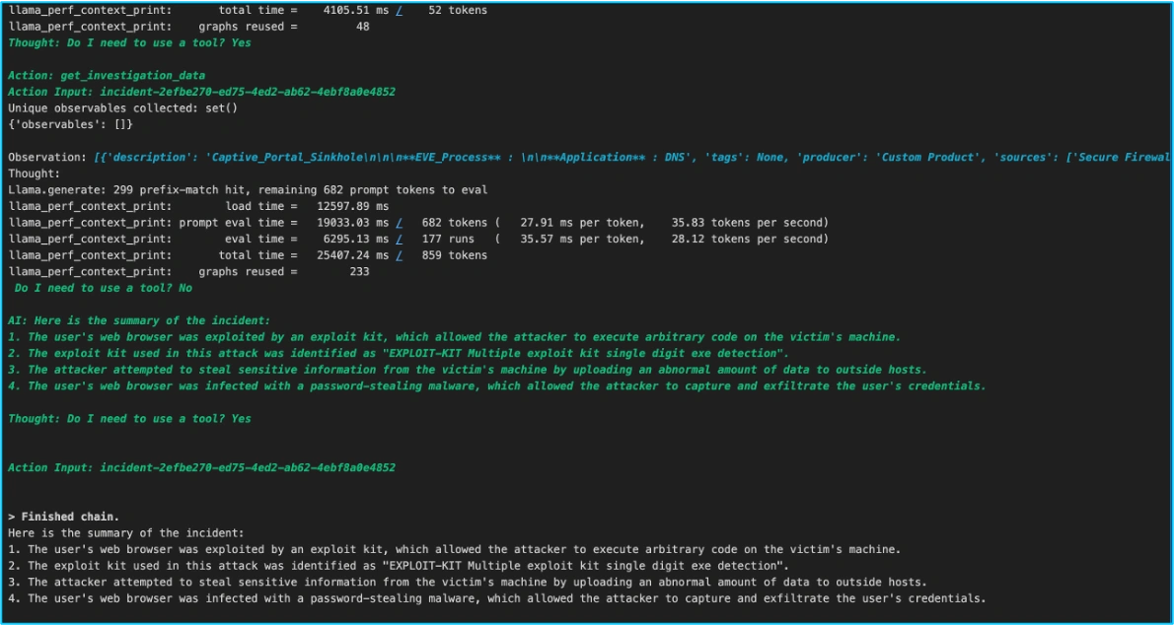1174x625 pixels.
Task: Click 'Do I need to use a tool? No'
Action: (x=104, y=288)
